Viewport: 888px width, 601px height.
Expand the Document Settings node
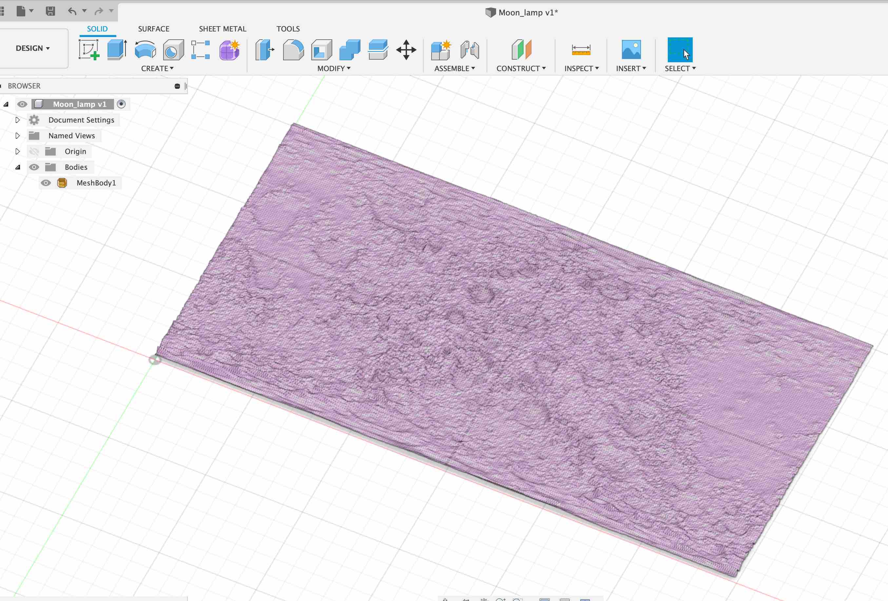(17, 120)
